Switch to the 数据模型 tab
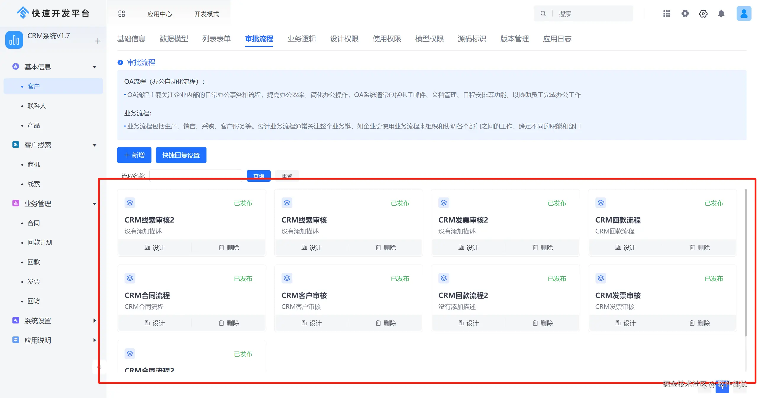This screenshot has width=757, height=398. (174, 39)
